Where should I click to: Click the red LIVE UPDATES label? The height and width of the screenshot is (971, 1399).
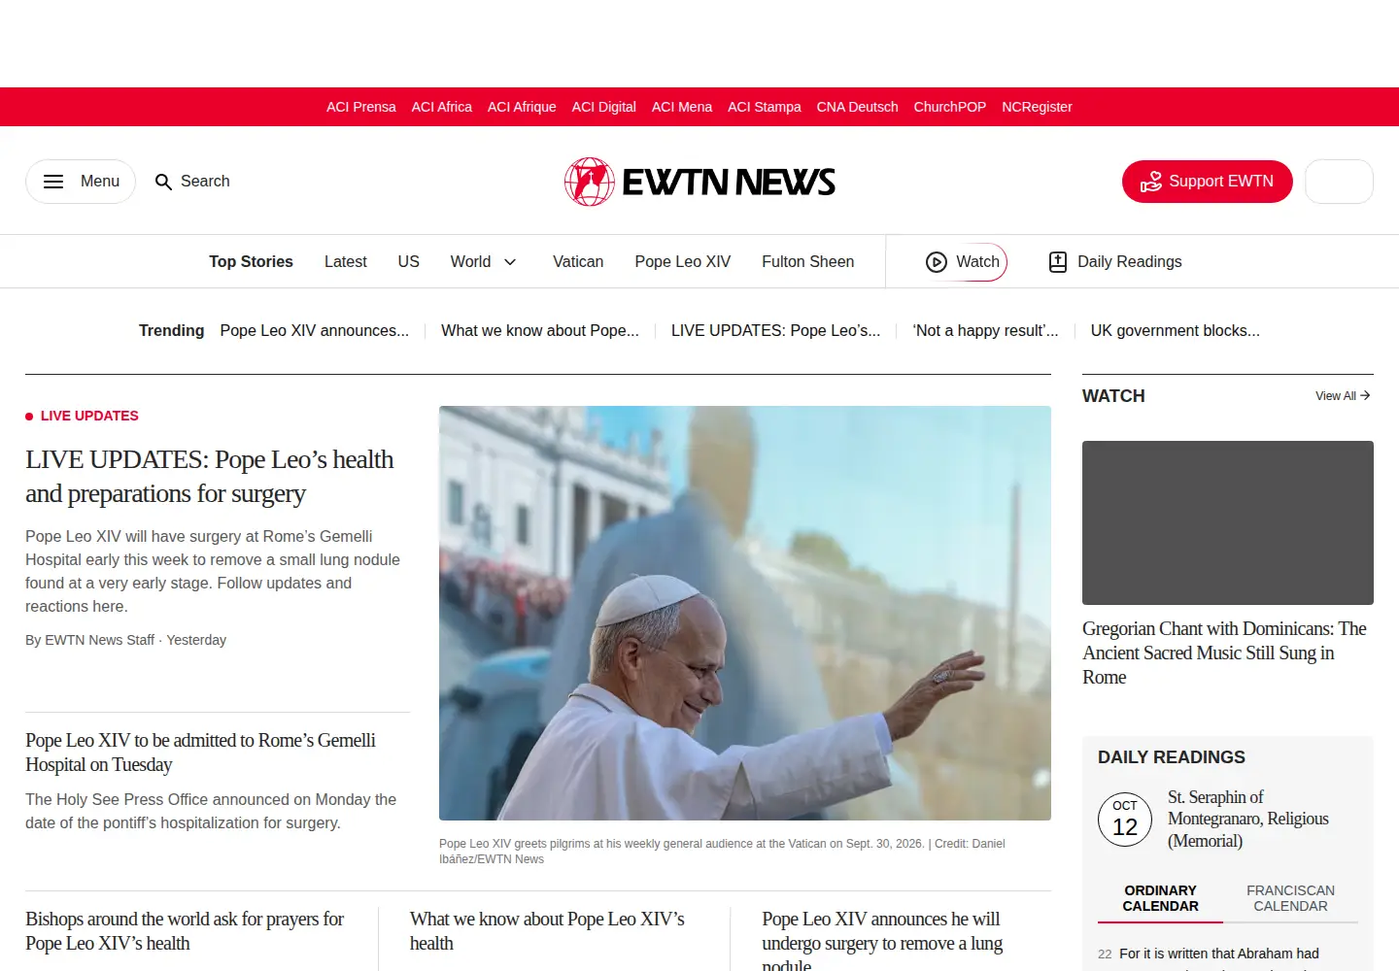coord(89,416)
